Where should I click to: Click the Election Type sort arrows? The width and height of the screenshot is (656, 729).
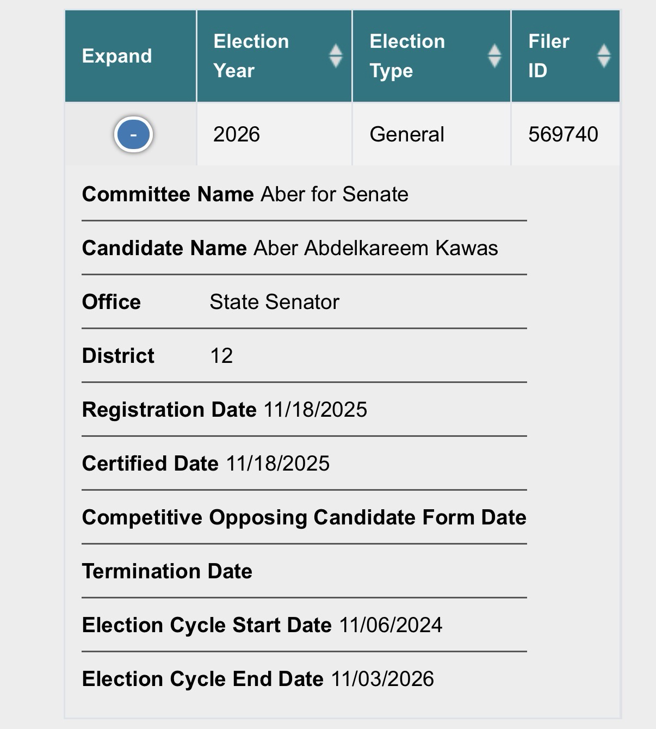point(494,56)
